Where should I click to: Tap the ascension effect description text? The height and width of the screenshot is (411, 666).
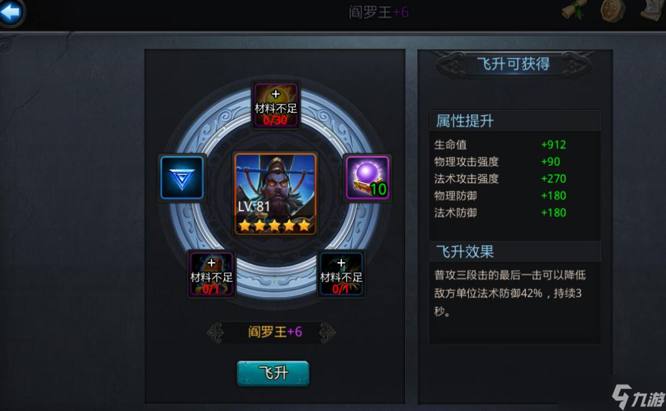[x=510, y=293]
